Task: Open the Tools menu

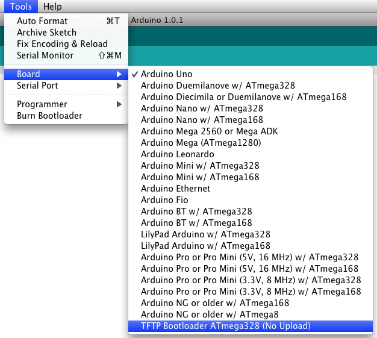Action: (21, 6)
